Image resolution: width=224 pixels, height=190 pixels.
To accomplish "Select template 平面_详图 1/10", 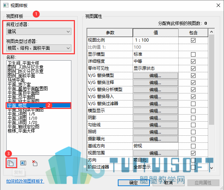I will tap(22, 118).
